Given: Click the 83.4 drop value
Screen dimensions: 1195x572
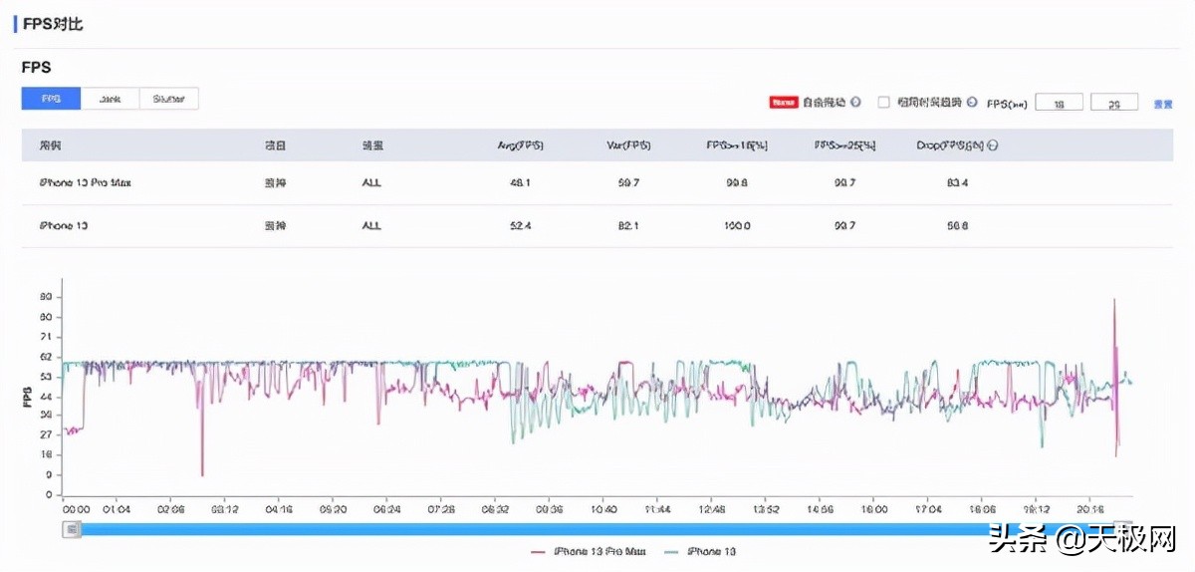Looking at the screenshot, I should tap(957, 183).
